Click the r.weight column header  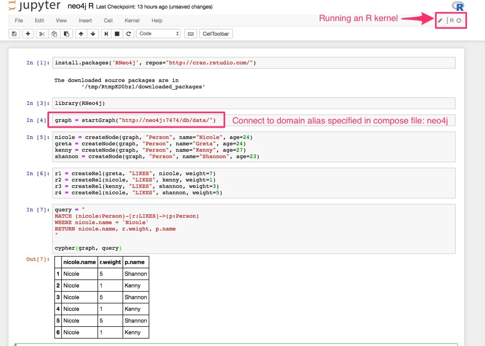pos(110,262)
